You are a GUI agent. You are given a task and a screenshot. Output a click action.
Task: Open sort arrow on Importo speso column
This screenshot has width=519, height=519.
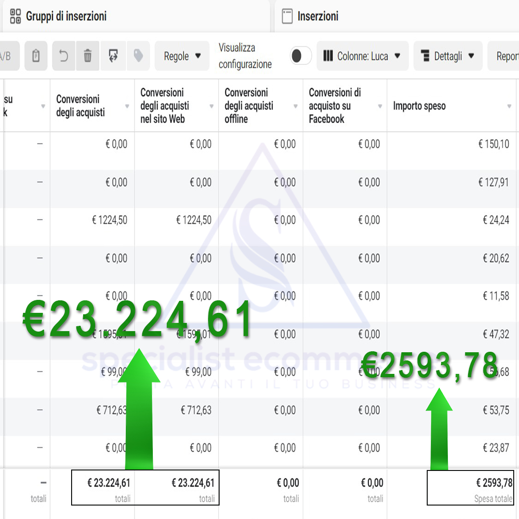tap(509, 106)
